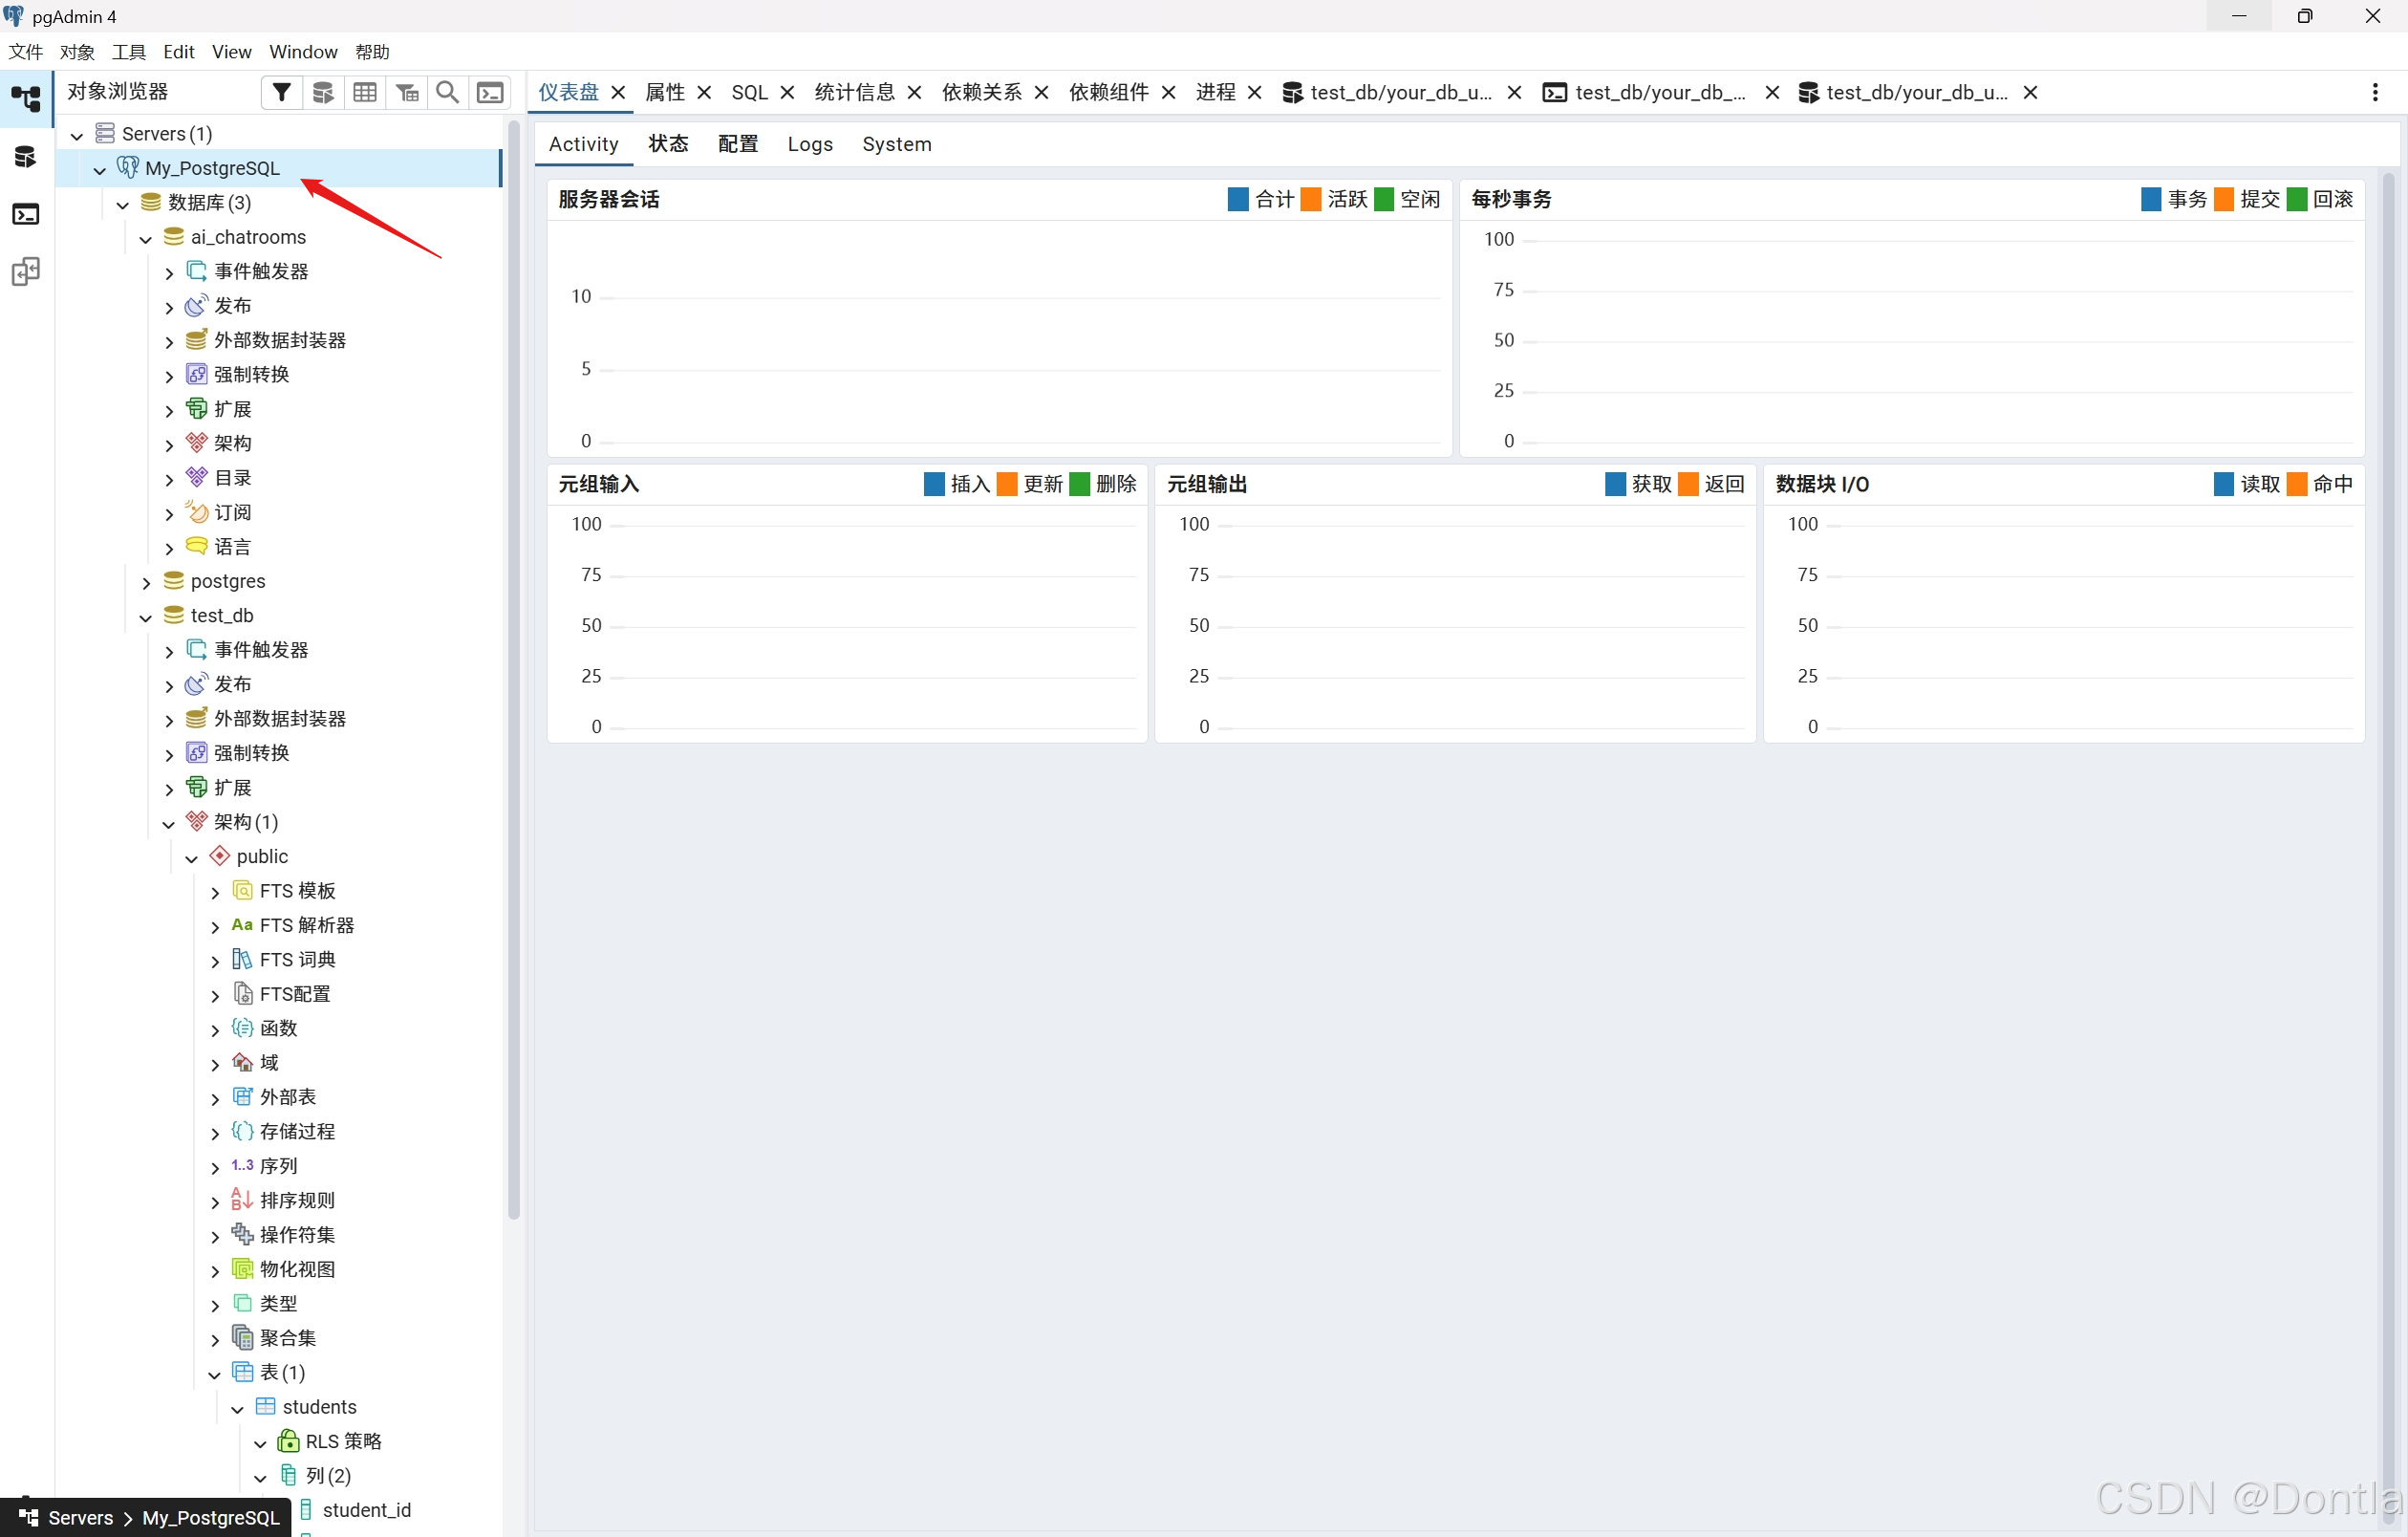
Task: Click the 物化视图 icon in tree
Action: tap(243, 1268)
